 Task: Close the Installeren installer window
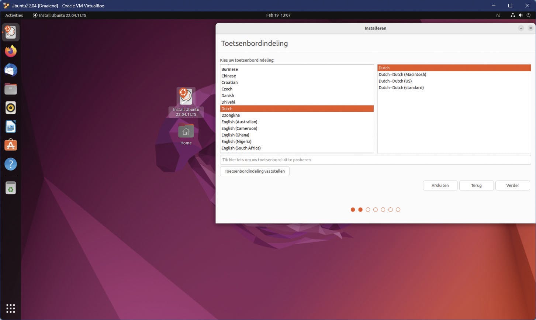pos(530,28)
